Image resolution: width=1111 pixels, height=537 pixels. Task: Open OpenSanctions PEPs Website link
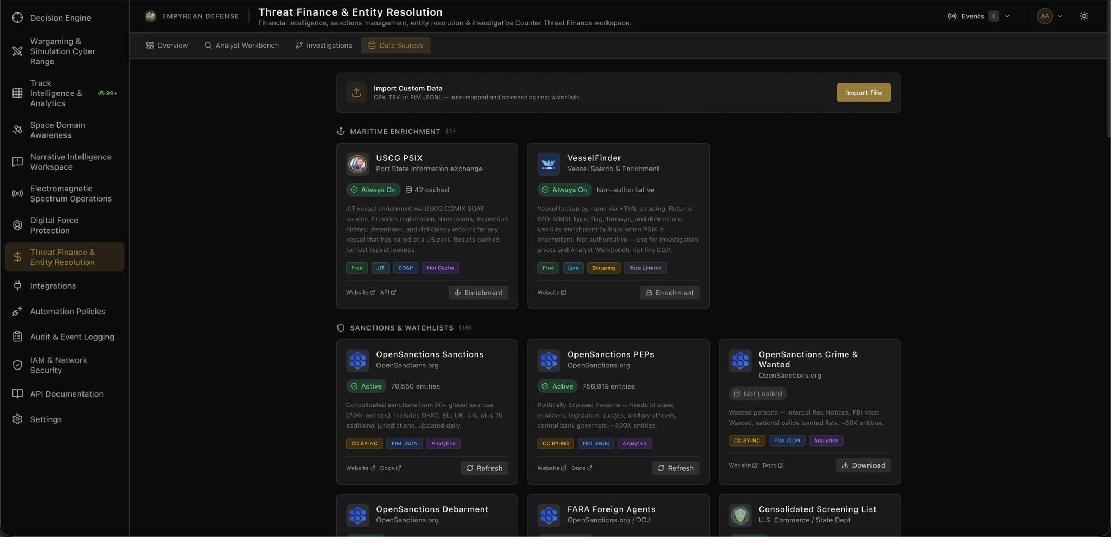[x=552, y=468]
